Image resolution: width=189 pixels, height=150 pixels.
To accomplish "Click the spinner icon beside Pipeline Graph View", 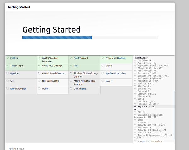I will pyautogui.click(x=103, y=73).
